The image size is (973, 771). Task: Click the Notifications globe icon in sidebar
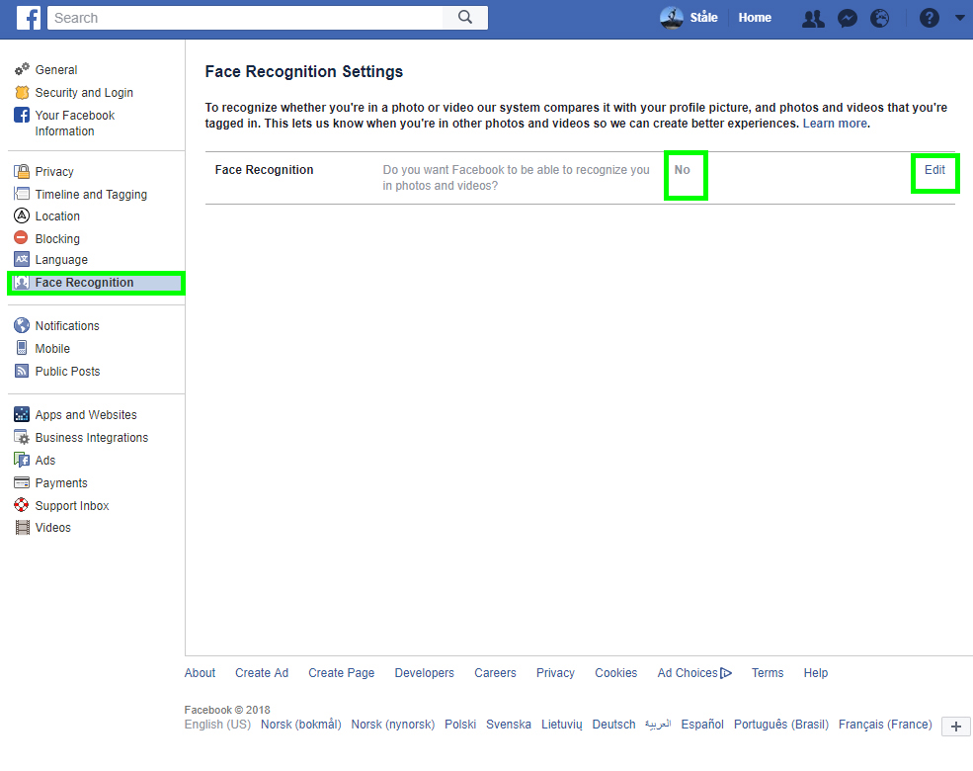[x=22, y=325]
